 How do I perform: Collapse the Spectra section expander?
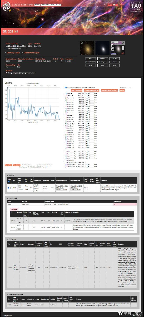click(8, 175)
